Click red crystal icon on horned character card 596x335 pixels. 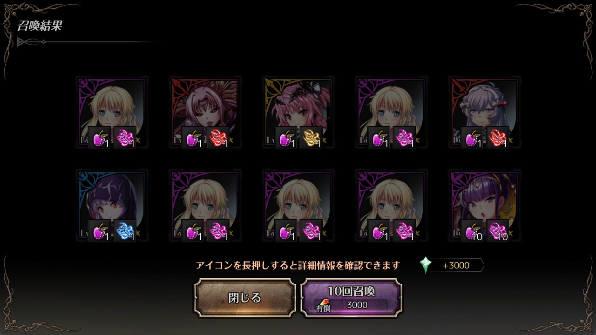218,138
